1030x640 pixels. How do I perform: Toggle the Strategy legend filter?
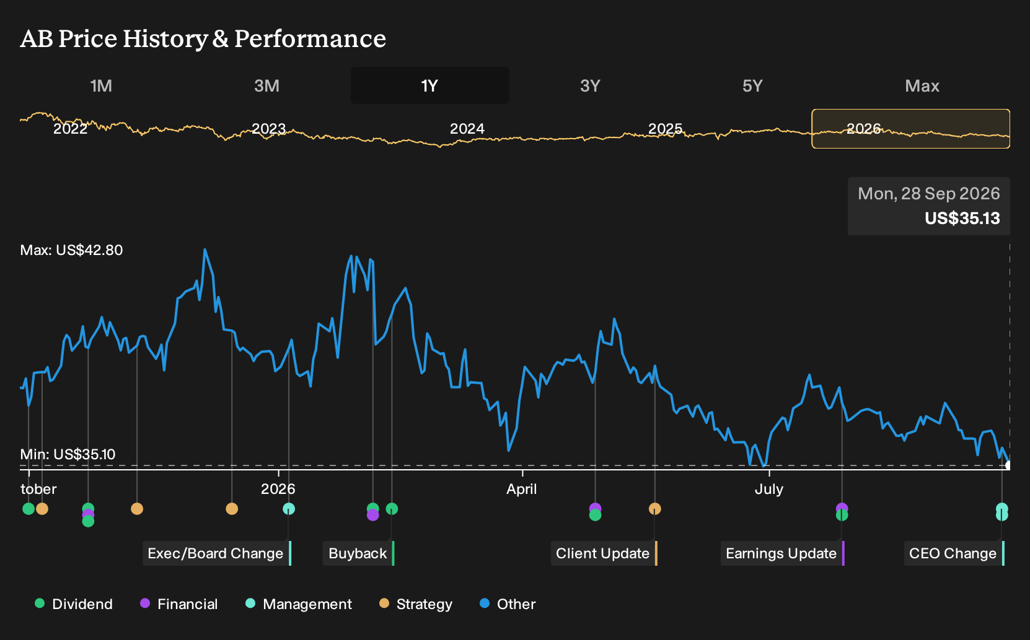[416, 604]
